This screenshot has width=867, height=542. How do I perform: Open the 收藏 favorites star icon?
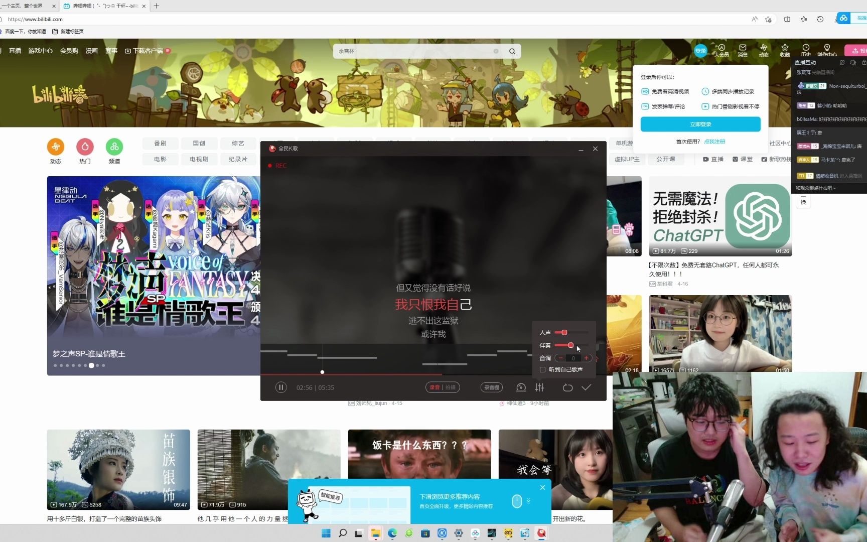(785, 50)
